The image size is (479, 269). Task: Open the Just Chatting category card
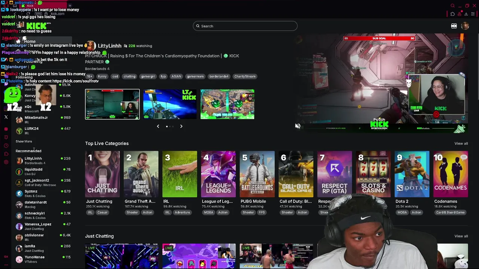[102, 174]
